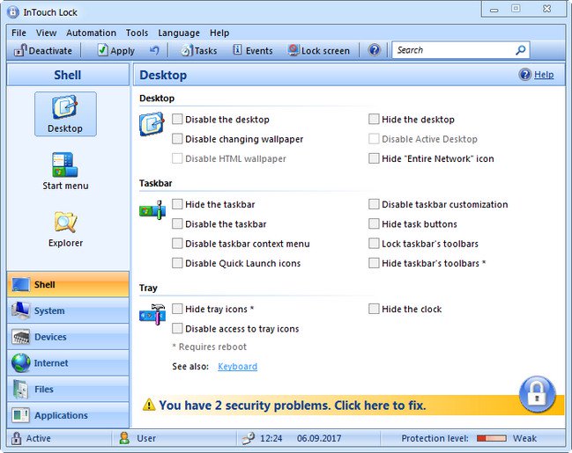Open the Tasks scheduler
Image resolution: width=572 pixels, height=453 pixels.
click(x=199, y=51)
